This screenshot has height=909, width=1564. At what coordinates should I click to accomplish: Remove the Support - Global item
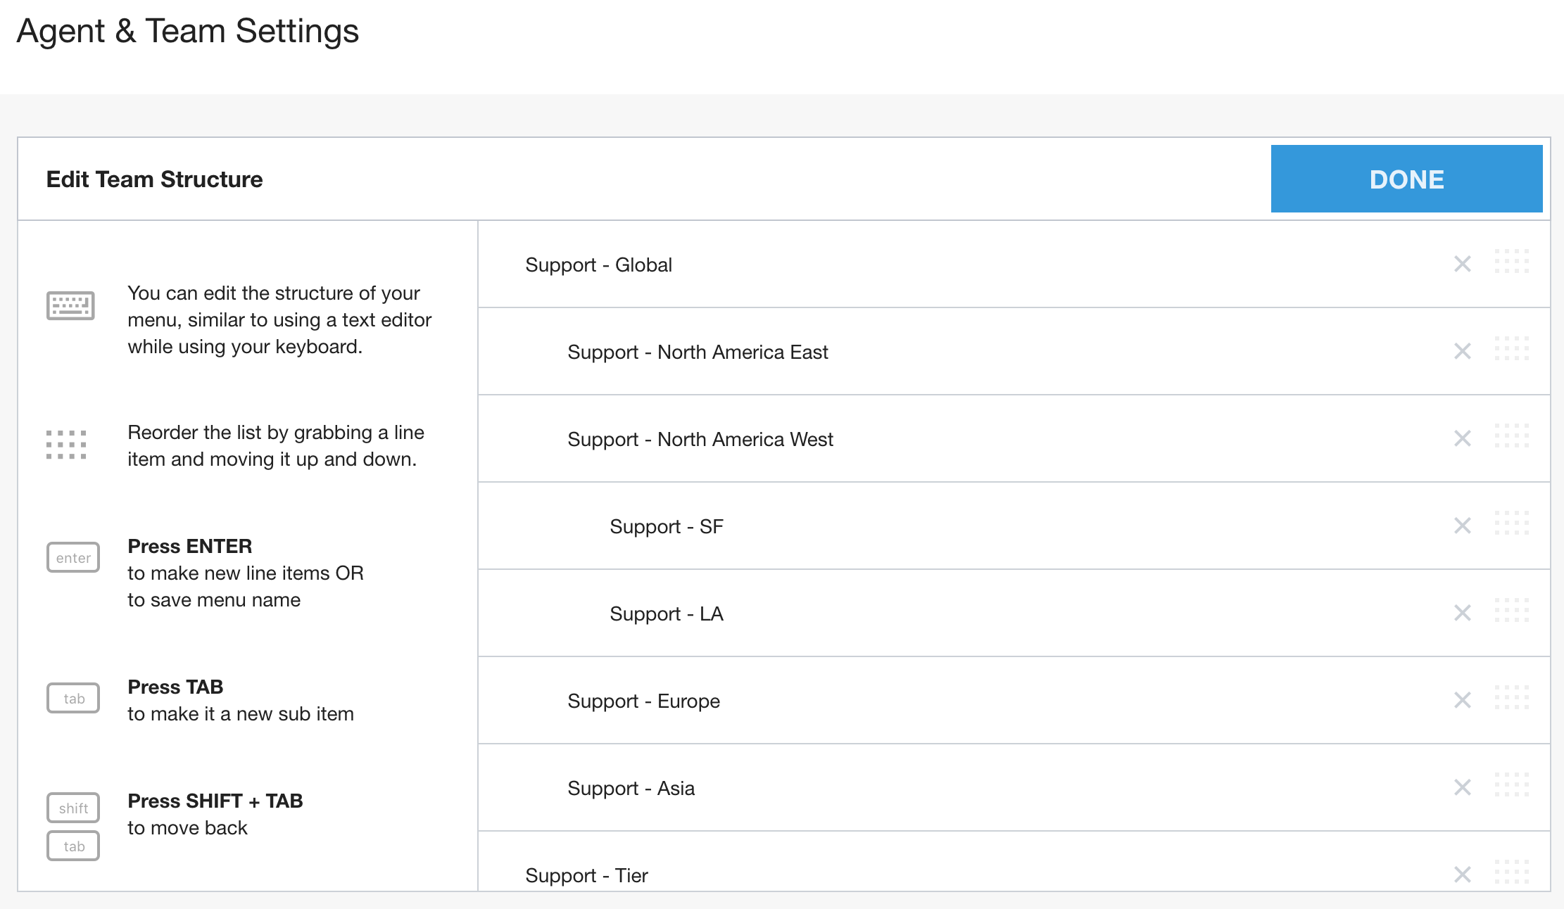point(1462,264)
